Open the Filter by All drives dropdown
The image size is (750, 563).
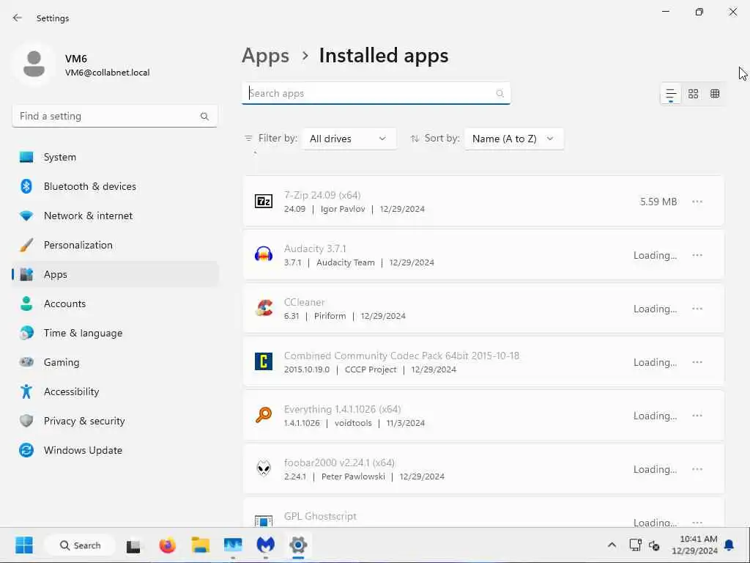[349, 139]
